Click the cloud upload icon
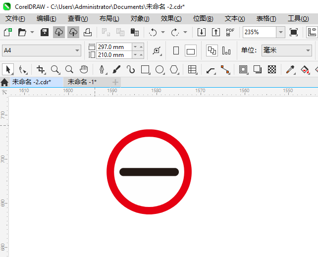This screenshot has width=318, height=257. coord(73,32)
